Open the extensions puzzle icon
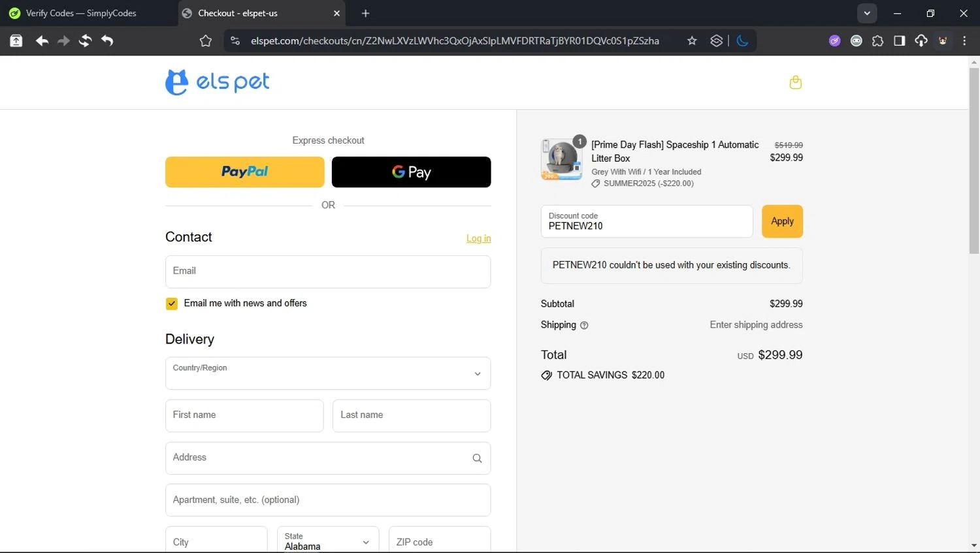 tap(878, 41)
